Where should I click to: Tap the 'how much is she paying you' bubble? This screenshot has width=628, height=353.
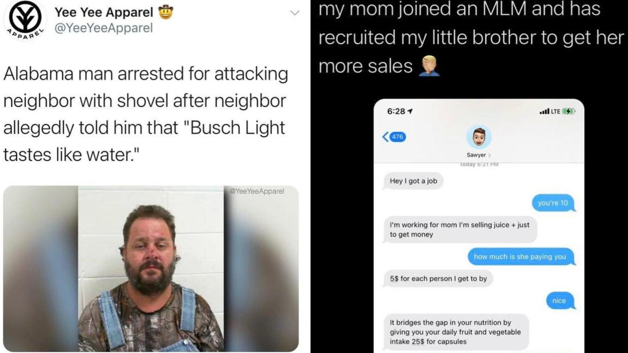click(x=520, y=257)
